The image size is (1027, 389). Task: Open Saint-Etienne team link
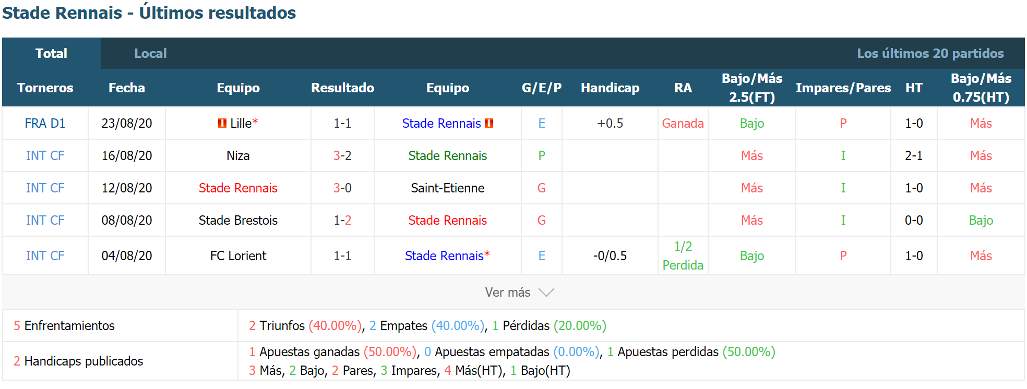448,188
